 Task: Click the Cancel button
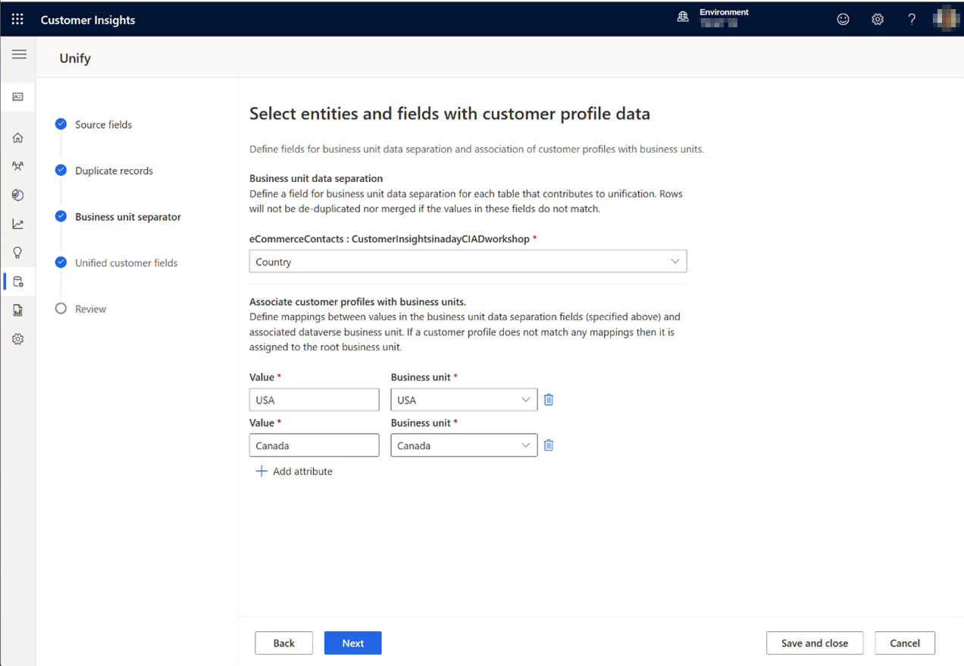pos(905,642)
